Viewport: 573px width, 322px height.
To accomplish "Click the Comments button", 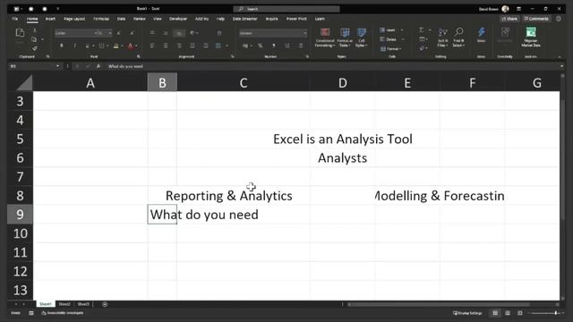I will (x=536, y=19).
